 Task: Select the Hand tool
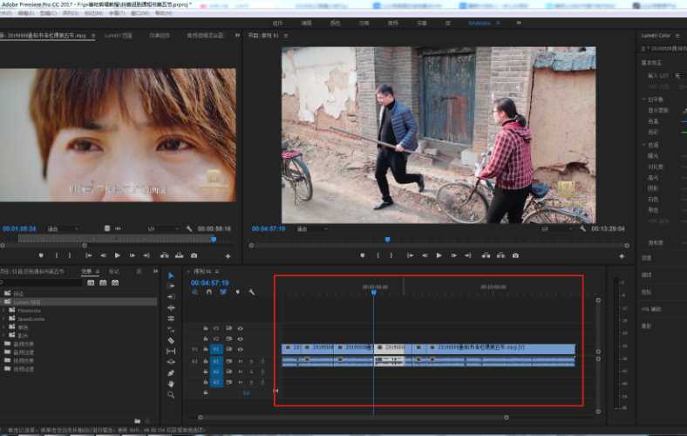(x=171, y=384)
